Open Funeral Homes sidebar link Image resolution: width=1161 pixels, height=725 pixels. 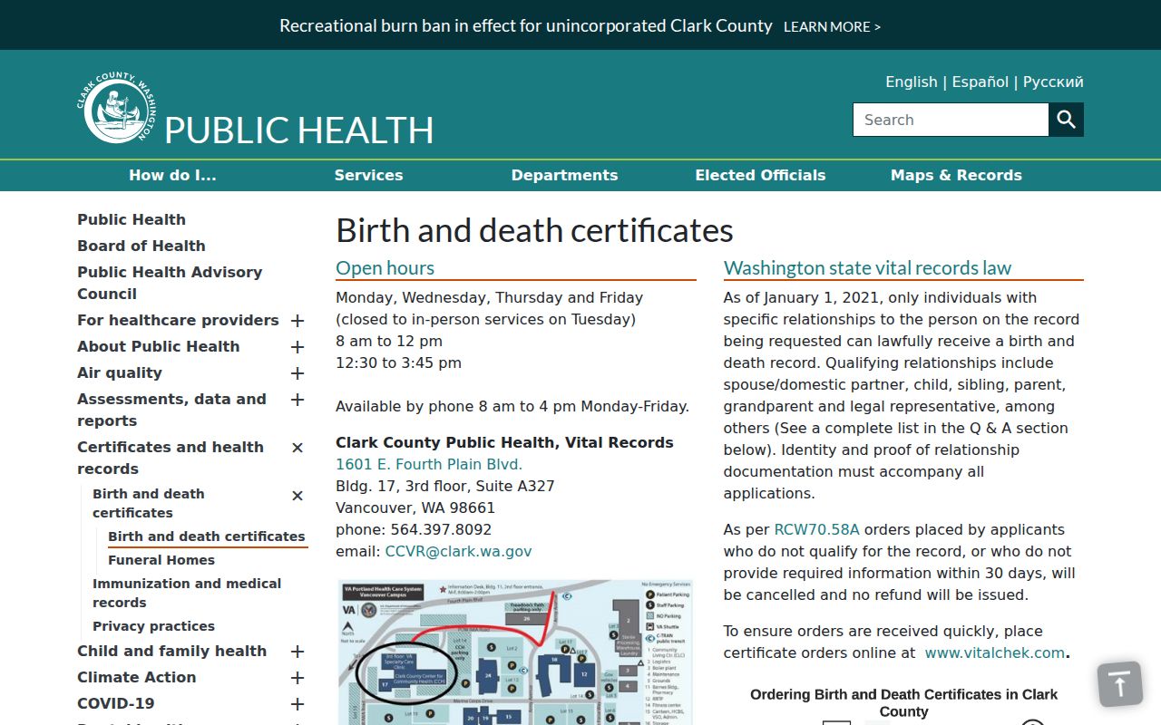[161, 560]
